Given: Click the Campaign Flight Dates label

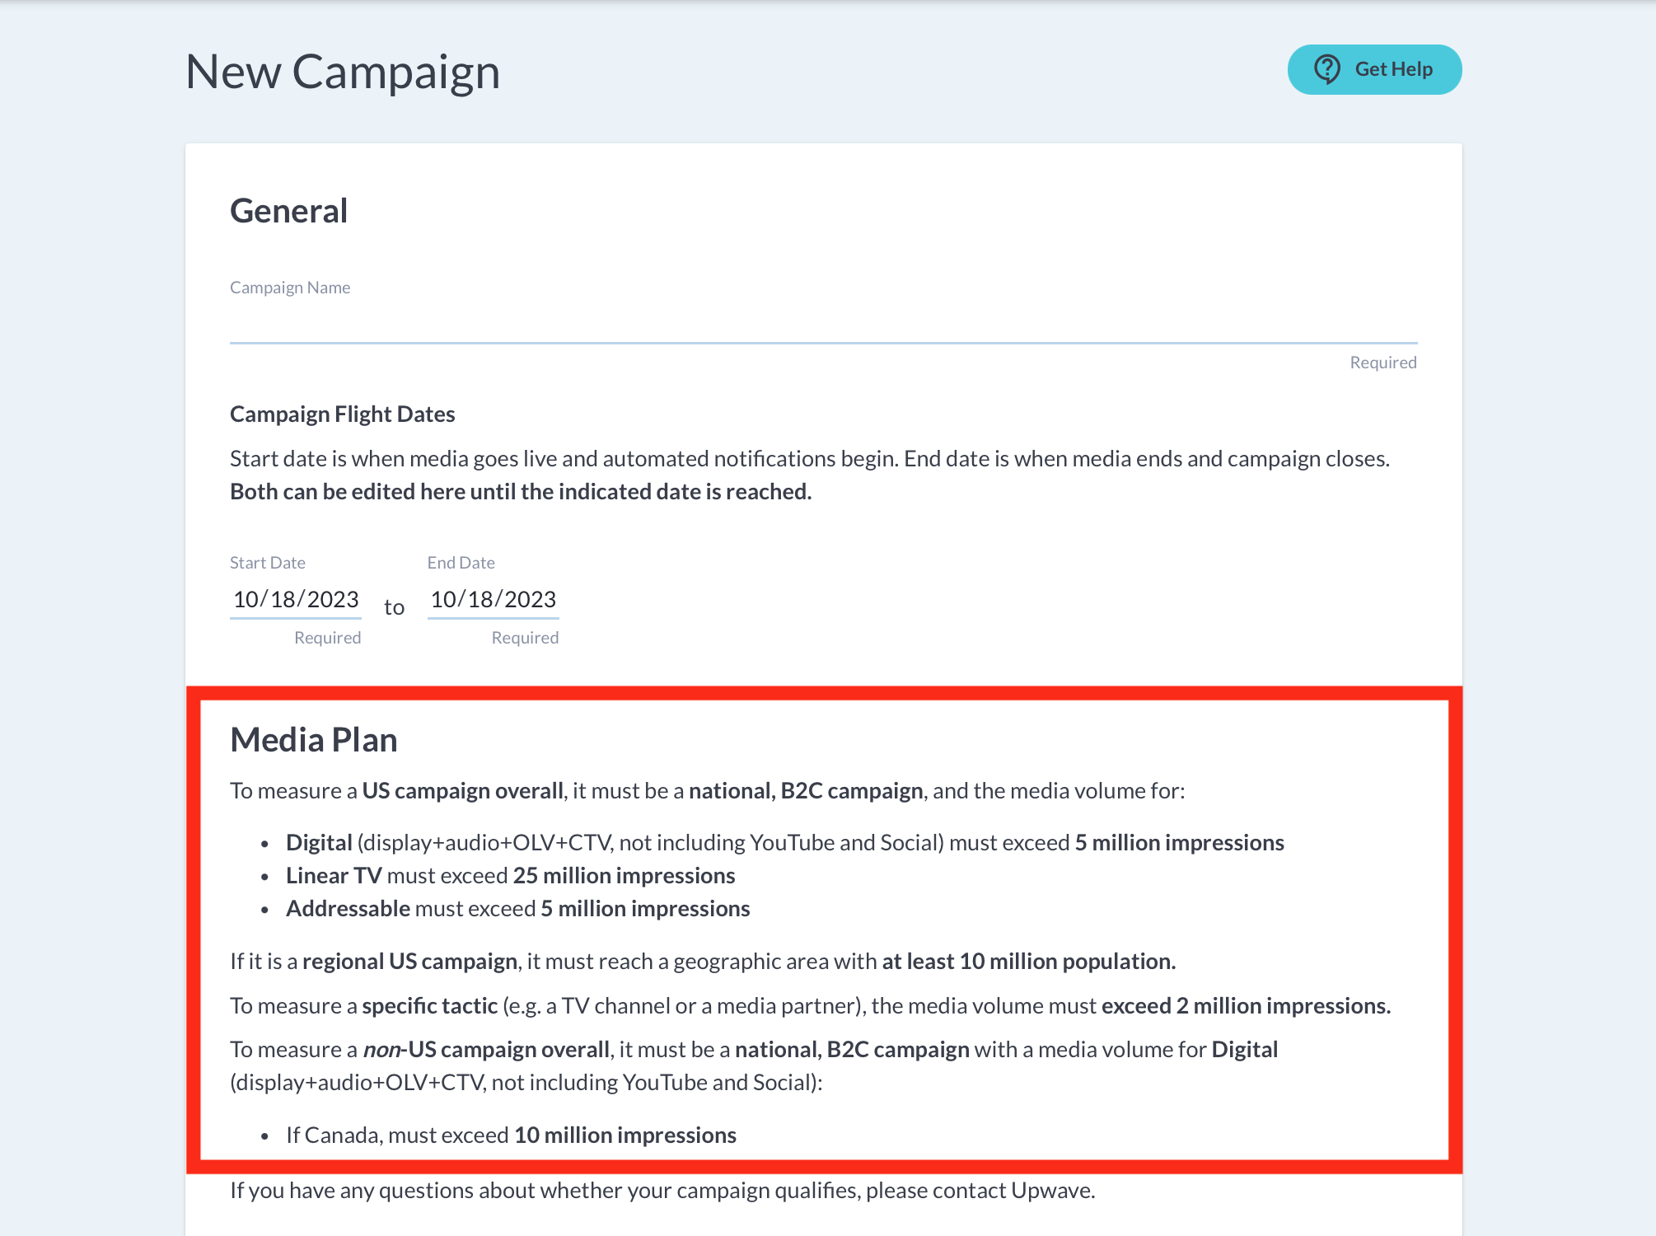Looking at the screenshot, I should coord(342,414).
